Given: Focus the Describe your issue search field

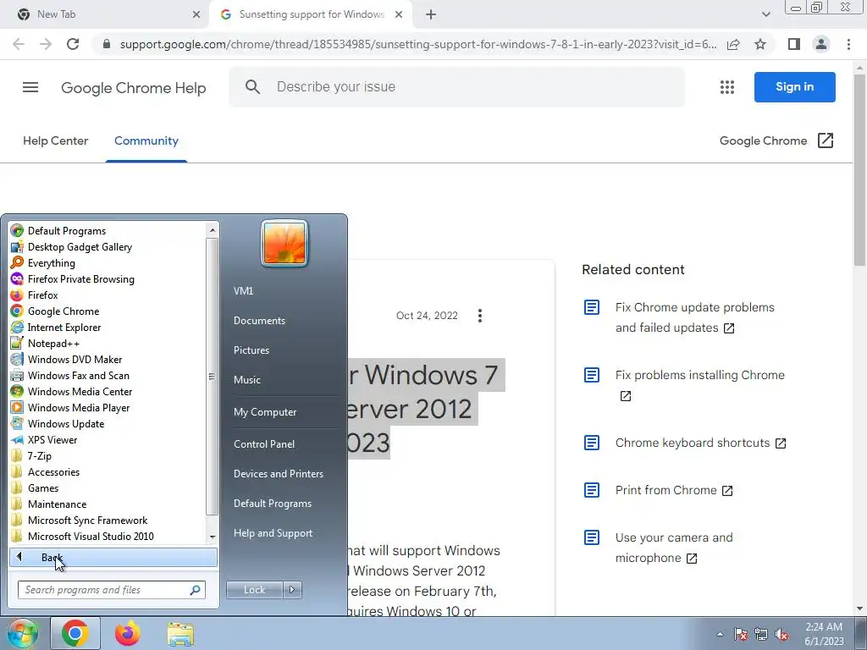Looking at the screenshot, I should (456, 87).
